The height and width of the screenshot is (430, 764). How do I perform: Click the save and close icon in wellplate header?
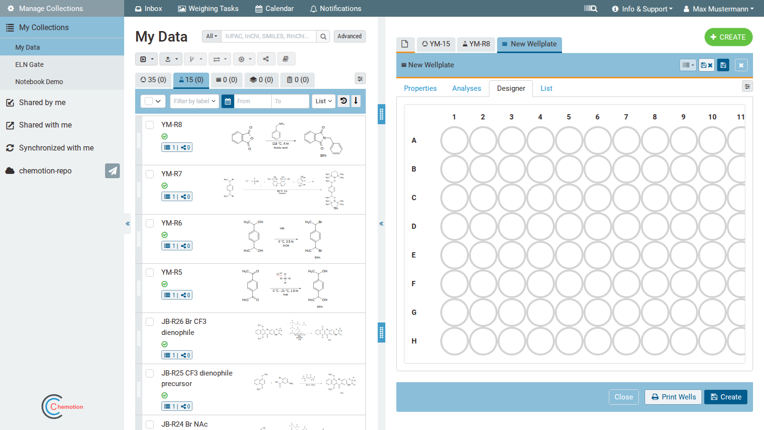point(706,65)
